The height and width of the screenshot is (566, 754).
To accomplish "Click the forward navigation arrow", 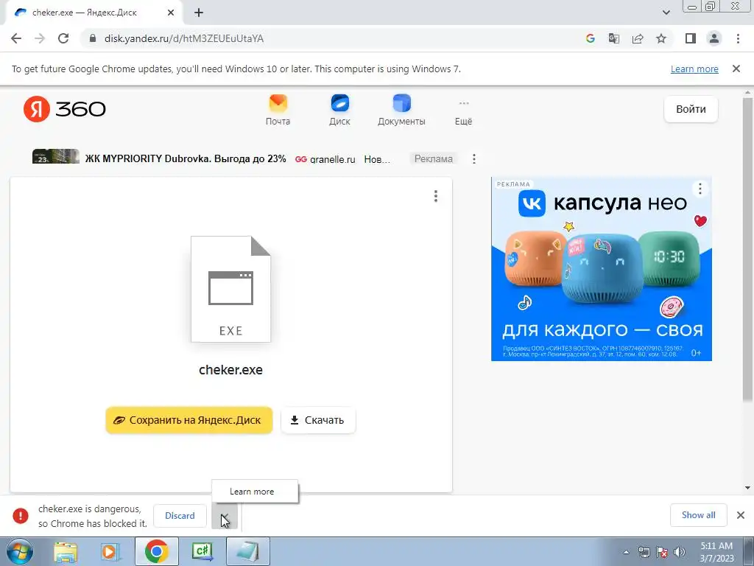I will (x=40, y=38).
